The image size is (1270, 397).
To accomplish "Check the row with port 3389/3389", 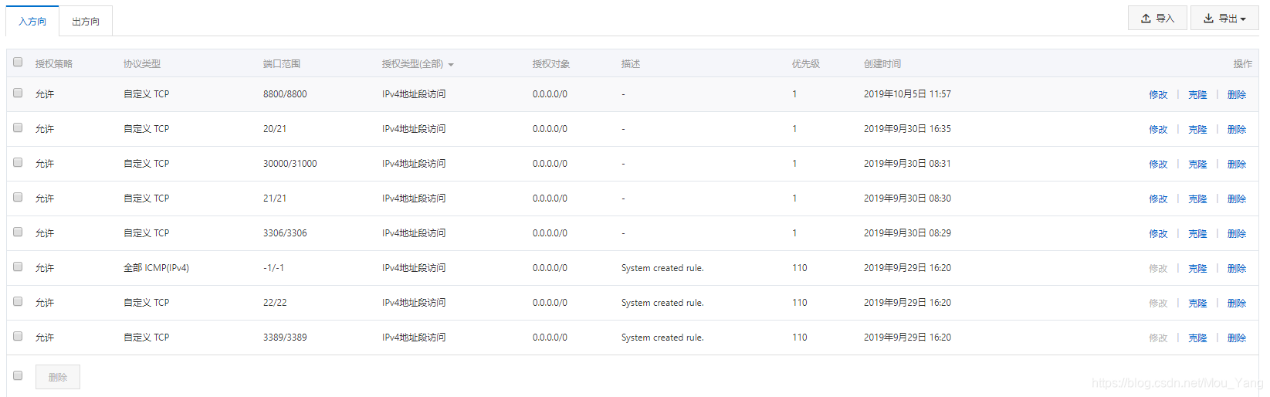I will [18, 336].
